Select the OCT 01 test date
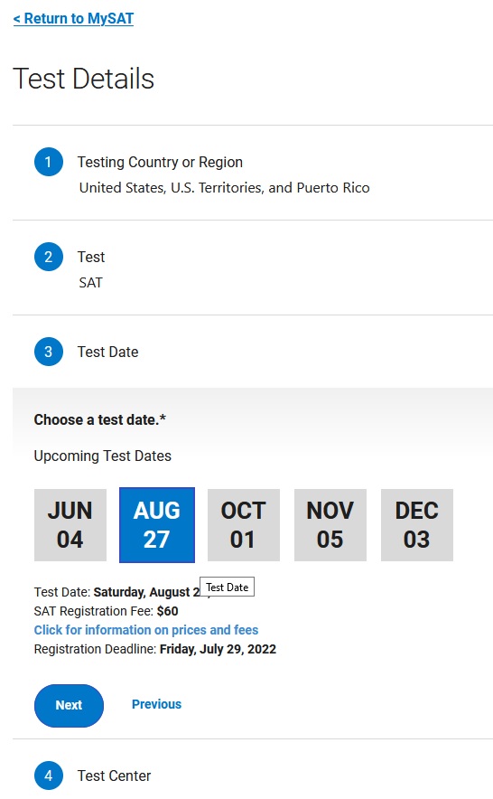The image size is (493, 799). 244,525
